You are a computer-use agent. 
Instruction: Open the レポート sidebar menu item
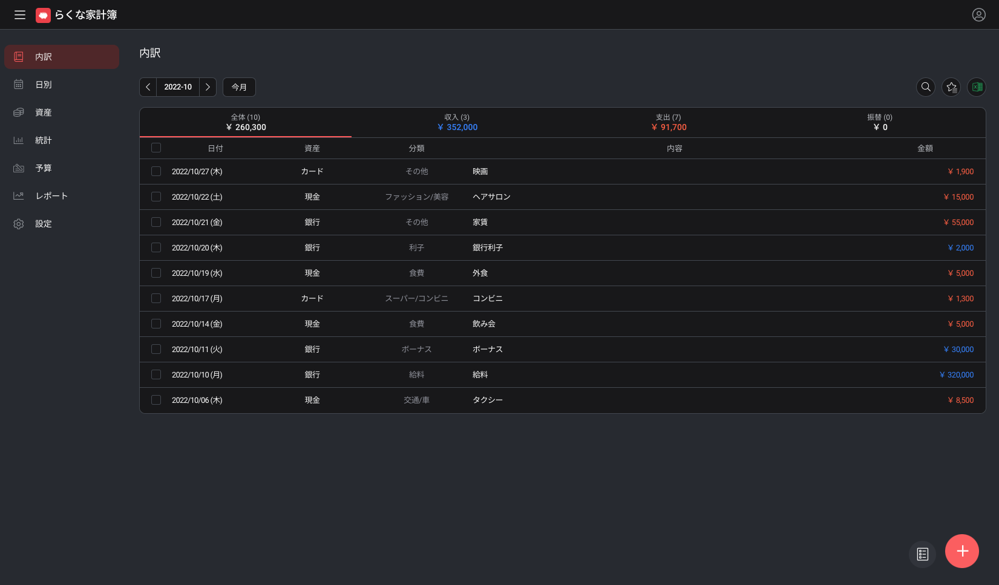[62, 195]
